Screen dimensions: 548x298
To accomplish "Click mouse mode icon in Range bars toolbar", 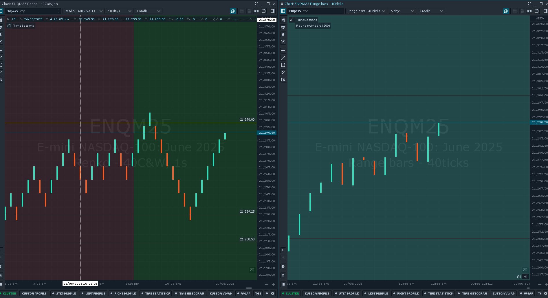I will pos(522,11).
